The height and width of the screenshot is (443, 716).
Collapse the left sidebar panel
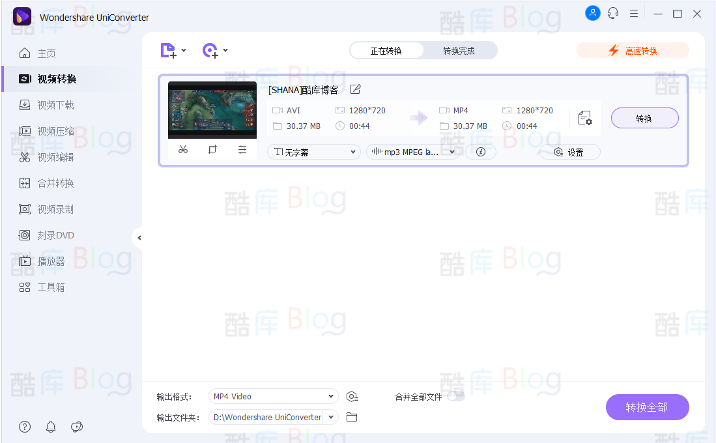[139, 238]
